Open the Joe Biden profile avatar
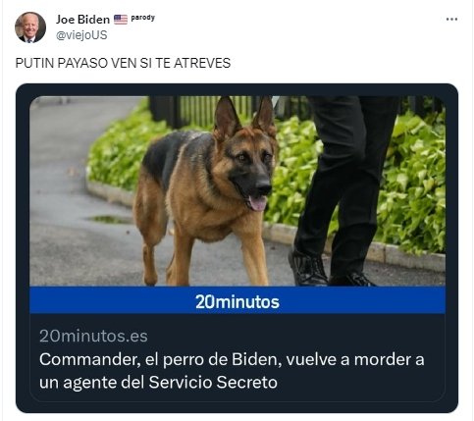This screenshot has height=421, width=474. (30, 27)
